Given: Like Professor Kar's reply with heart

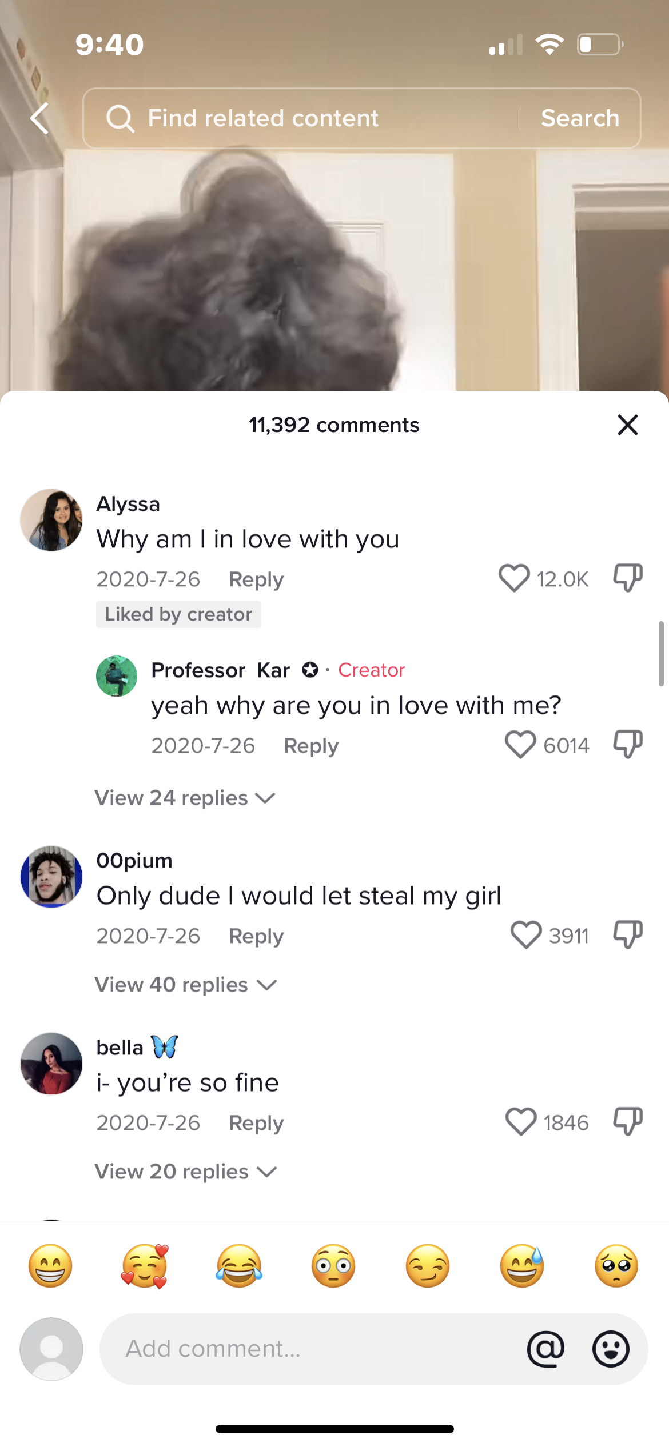Looking at the screenshot, I should (x=520, y=744).
